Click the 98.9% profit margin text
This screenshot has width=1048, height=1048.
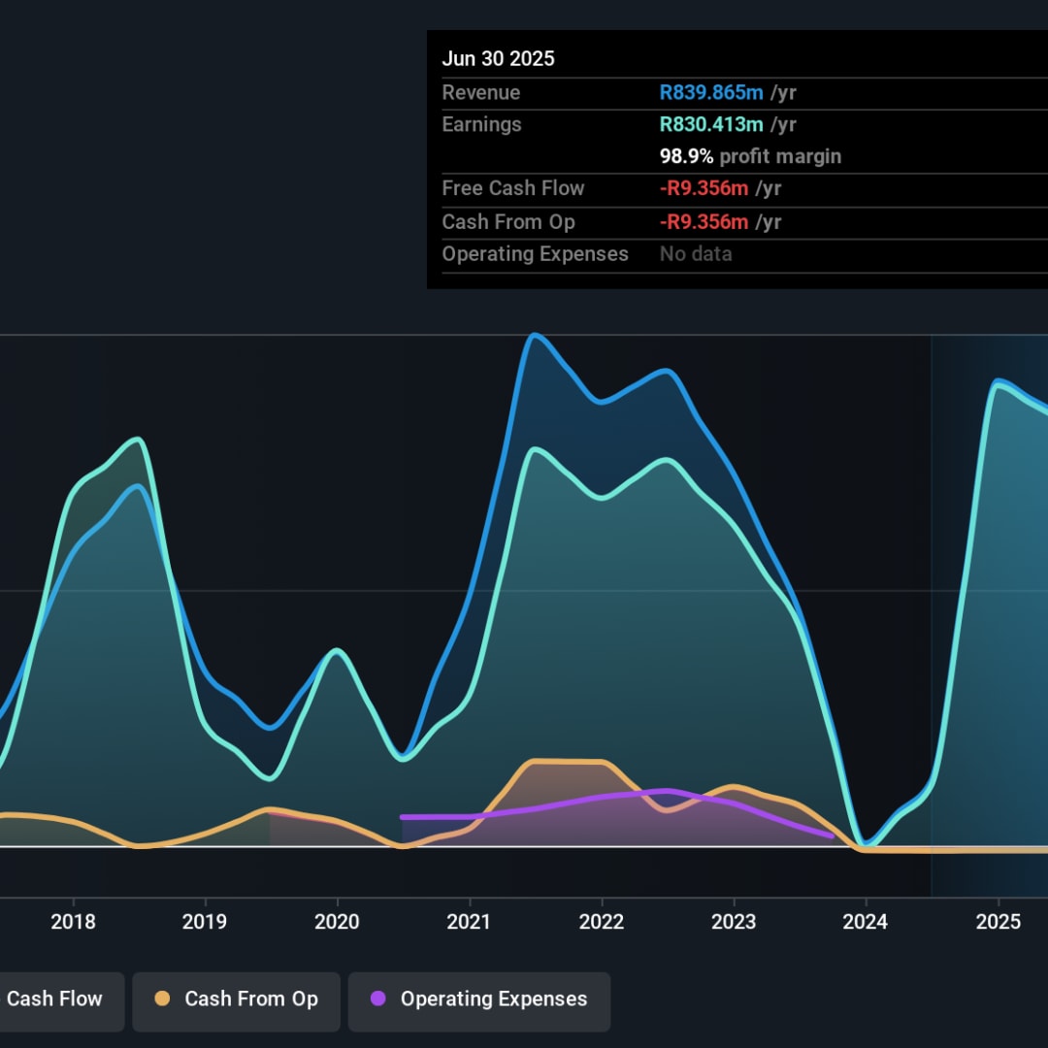(x=750, y=156)
